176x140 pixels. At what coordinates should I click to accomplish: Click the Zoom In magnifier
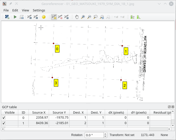point(83,17)
